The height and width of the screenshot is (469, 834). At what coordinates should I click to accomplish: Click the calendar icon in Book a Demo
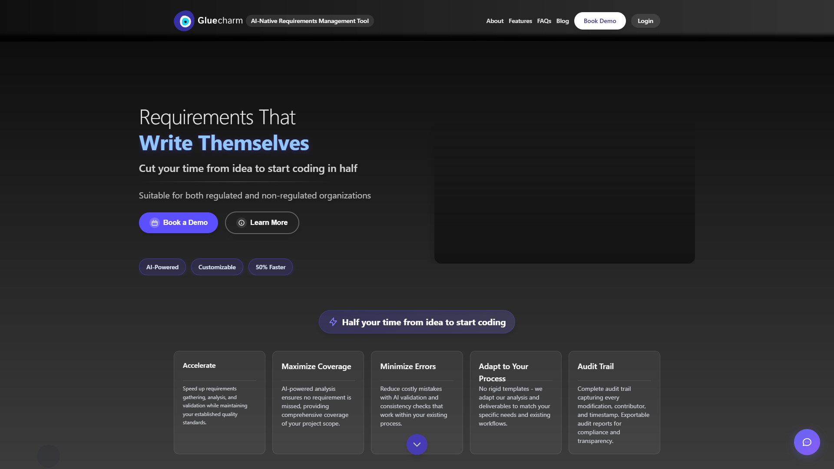click(155, 223)
